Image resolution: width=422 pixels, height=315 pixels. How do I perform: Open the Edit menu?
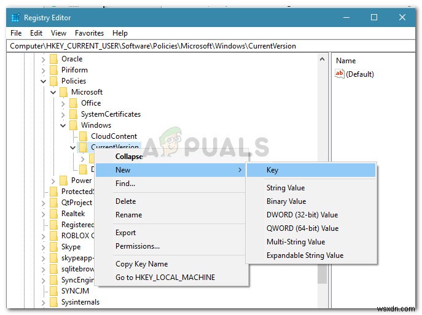pos(36,33)
